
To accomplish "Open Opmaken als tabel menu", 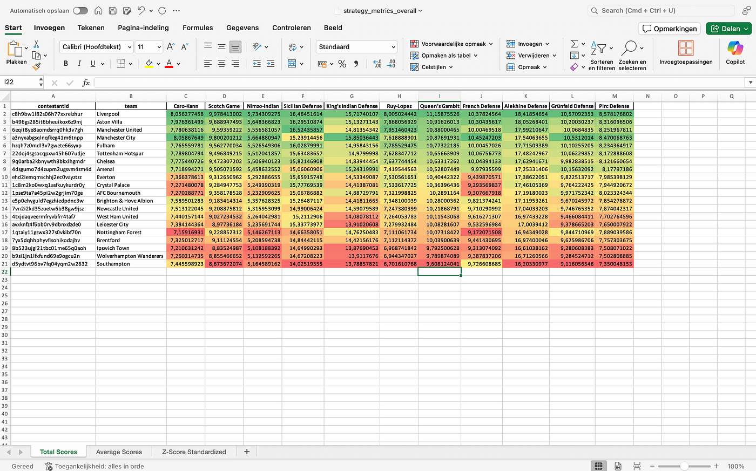I will pos(444,56).
